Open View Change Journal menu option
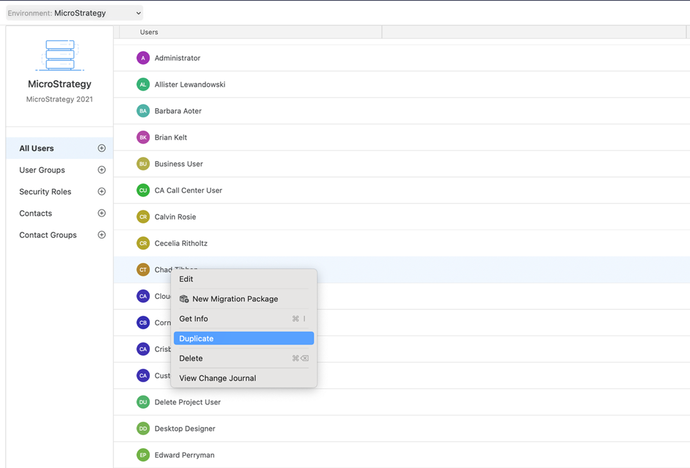This screenshot has height=468, width=690. 217,378
